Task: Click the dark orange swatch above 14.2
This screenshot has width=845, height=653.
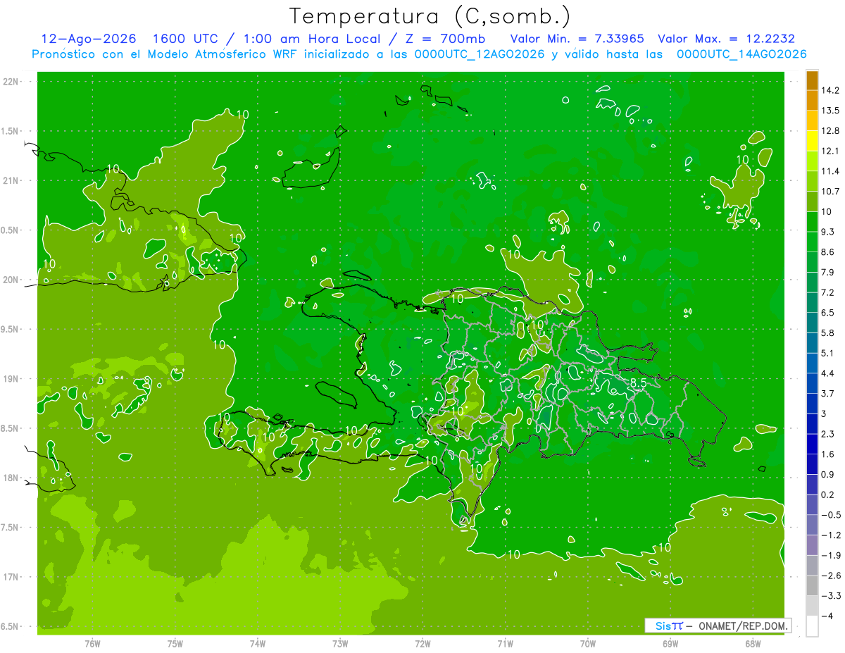Action: click(812, 80)
